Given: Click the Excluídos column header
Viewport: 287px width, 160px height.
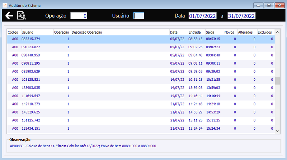Looking at the screenshot, I should (x=265, y=32).
